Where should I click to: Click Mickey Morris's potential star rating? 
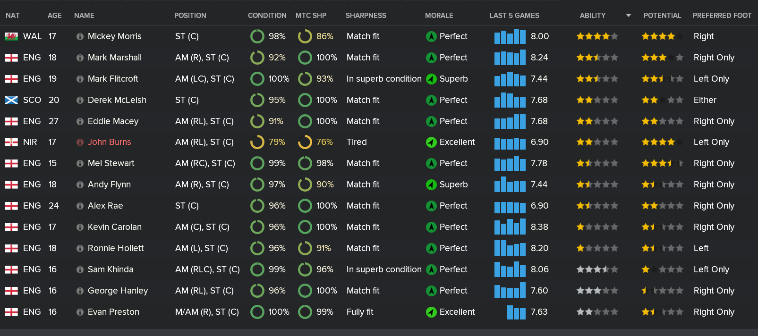[662, 36]
